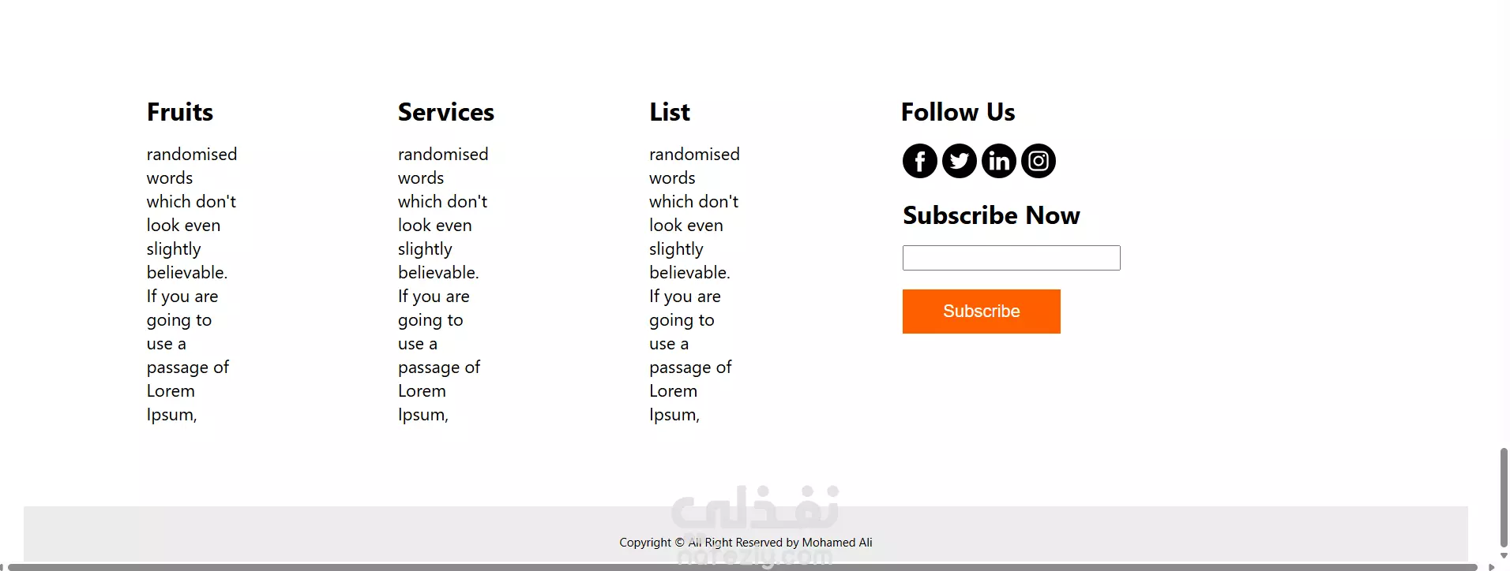
Task: Open the Instagram camera icon
Action: [x=1038, y=161]
